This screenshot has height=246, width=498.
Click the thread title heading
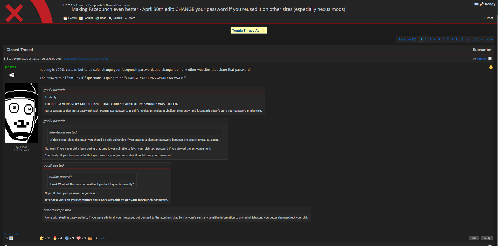[x=208, y=9]
